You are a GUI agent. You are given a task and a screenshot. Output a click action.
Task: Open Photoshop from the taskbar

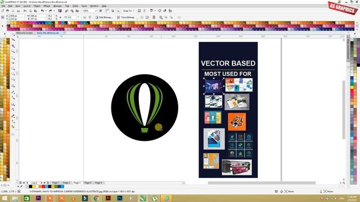[x=120, y=198]
